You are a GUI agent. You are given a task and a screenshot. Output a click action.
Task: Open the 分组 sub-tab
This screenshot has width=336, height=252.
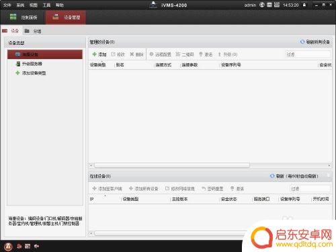coord(33,31)
